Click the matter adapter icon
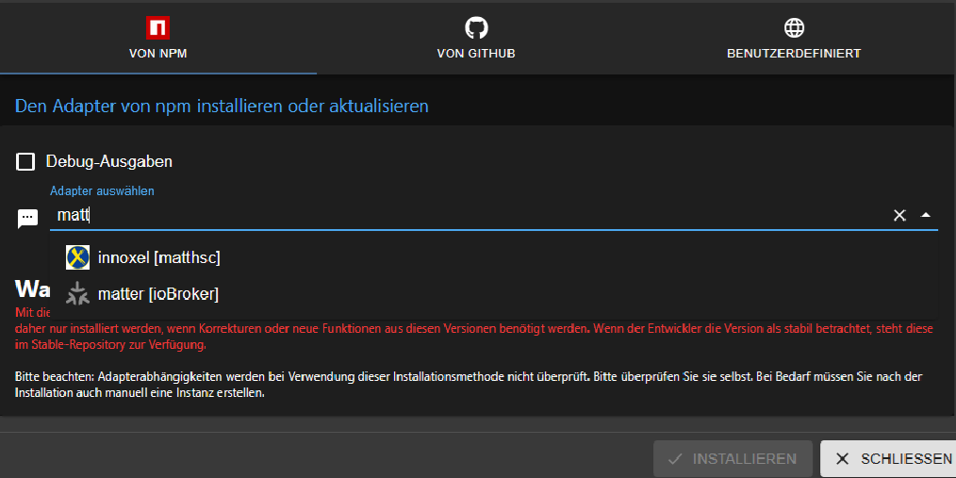The height and width of the screenshot is (478, 956). coord(77,294)
